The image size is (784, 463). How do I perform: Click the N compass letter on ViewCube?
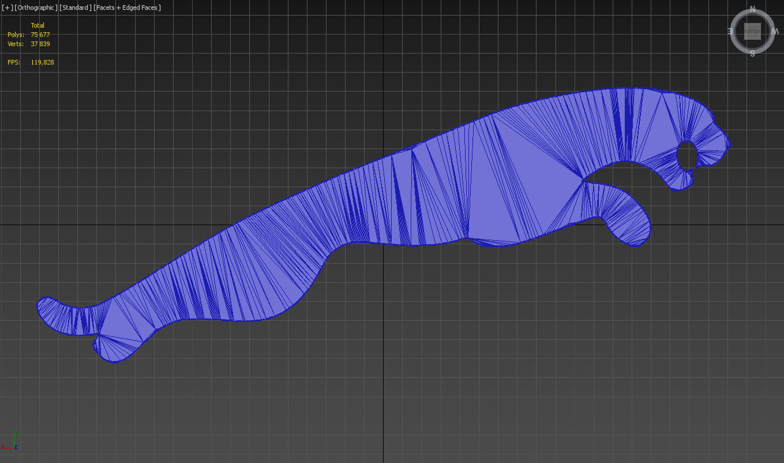coord(752,9)
